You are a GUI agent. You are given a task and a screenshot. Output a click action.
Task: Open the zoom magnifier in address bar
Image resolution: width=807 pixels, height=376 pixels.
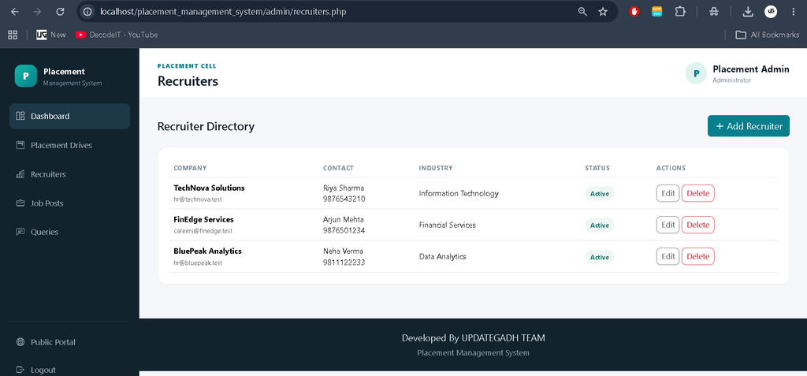coord(582,11)
